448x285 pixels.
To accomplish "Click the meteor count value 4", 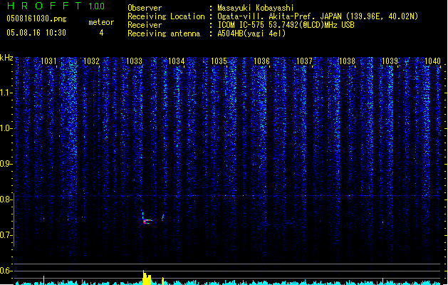I will 101,33.
